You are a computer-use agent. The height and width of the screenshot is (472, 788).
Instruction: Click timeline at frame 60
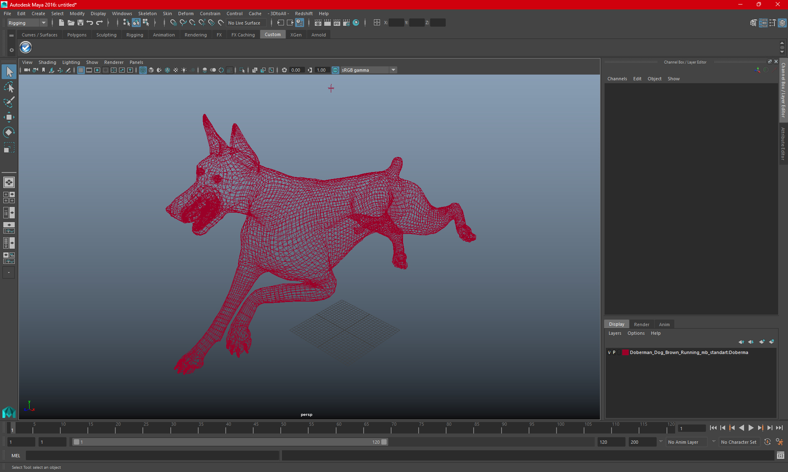click(x=336, y=428)
